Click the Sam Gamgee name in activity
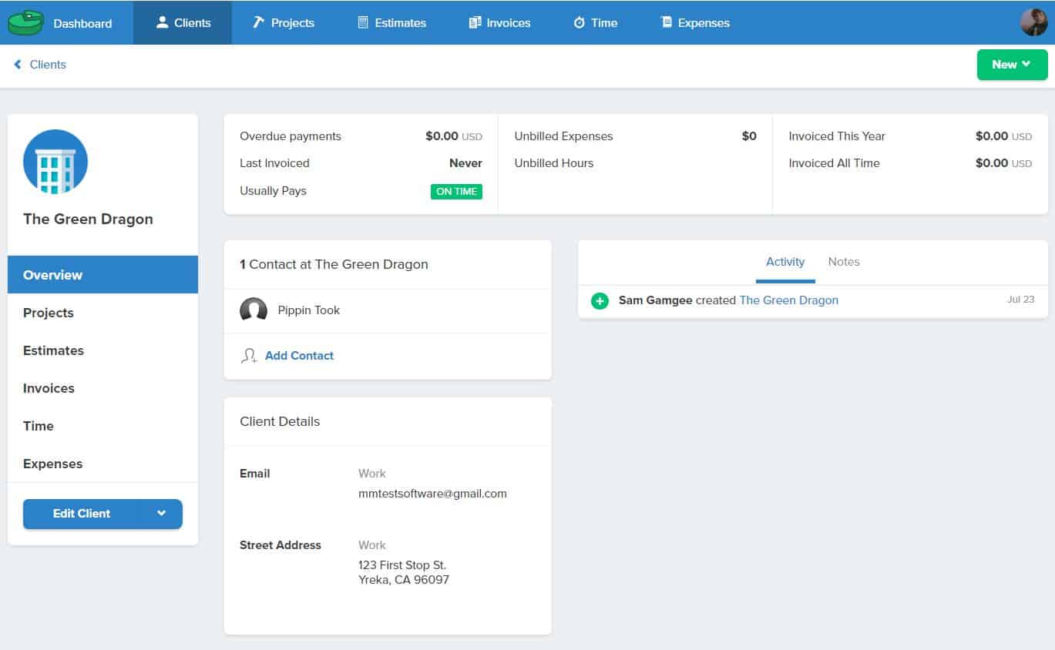 click(655, 300)
